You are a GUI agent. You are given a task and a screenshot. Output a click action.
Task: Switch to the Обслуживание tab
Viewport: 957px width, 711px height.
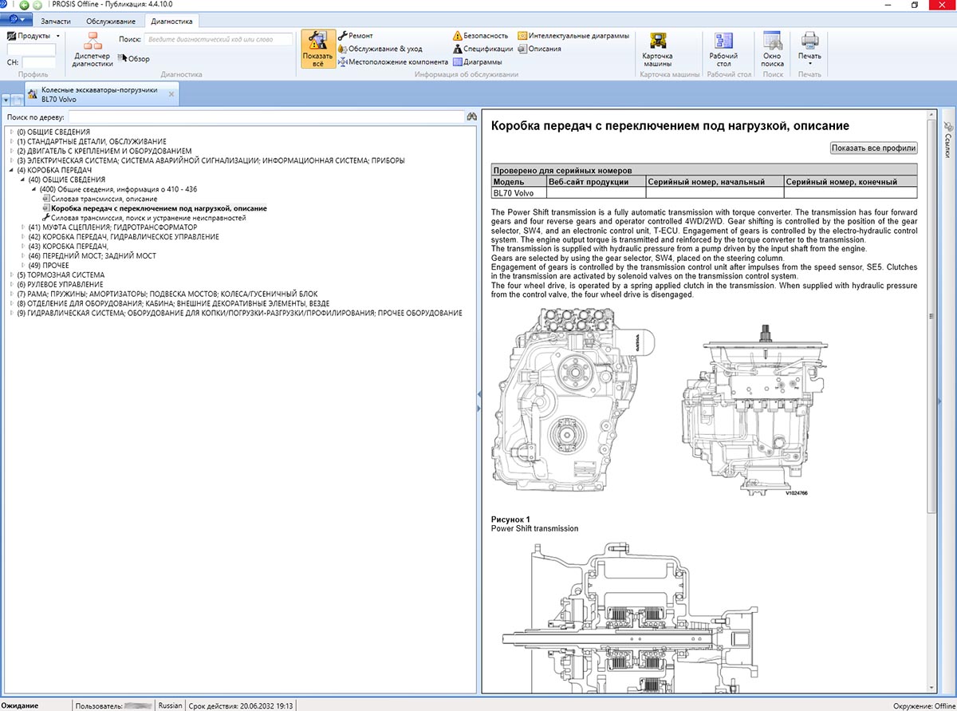tap(111, 21)
